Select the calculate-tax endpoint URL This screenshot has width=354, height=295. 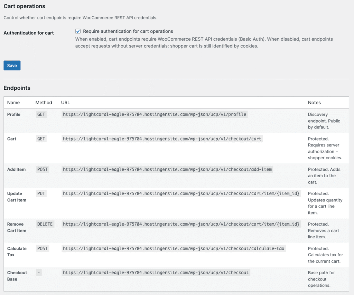(x=174, y=249)
